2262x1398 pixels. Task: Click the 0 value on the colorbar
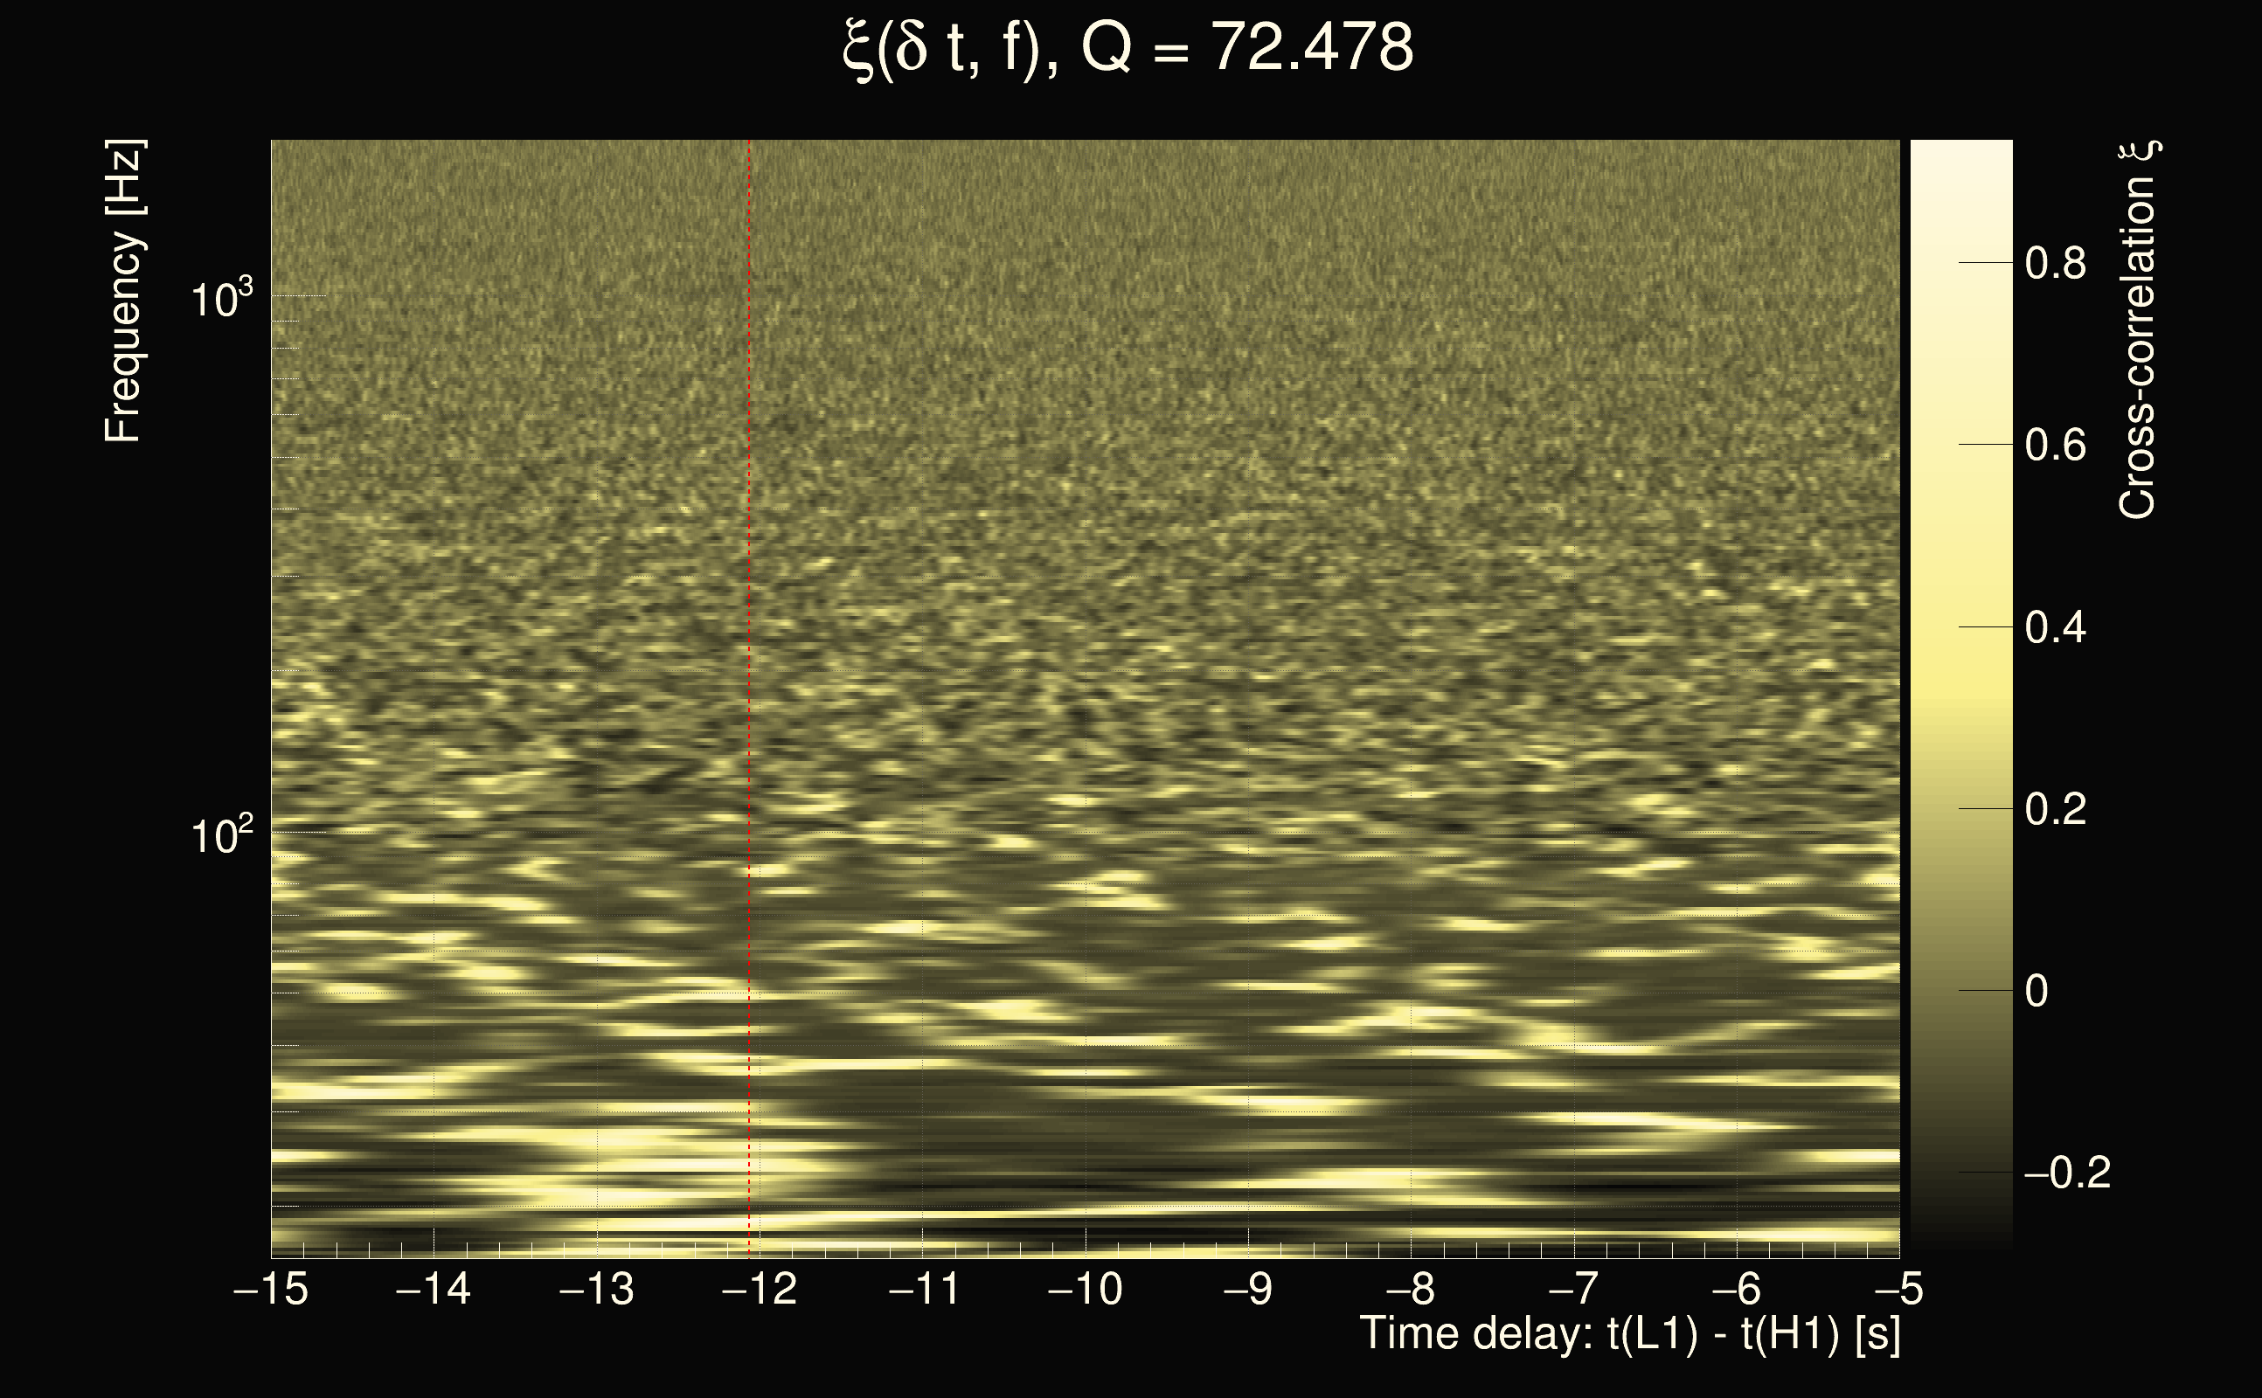pos(2036,991)
